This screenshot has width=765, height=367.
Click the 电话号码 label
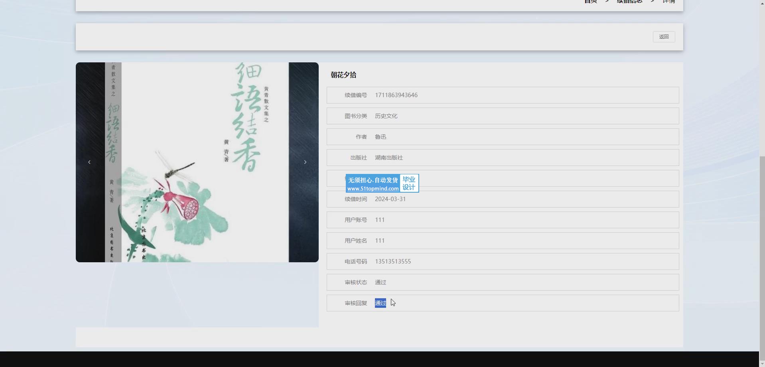point(356,261)
